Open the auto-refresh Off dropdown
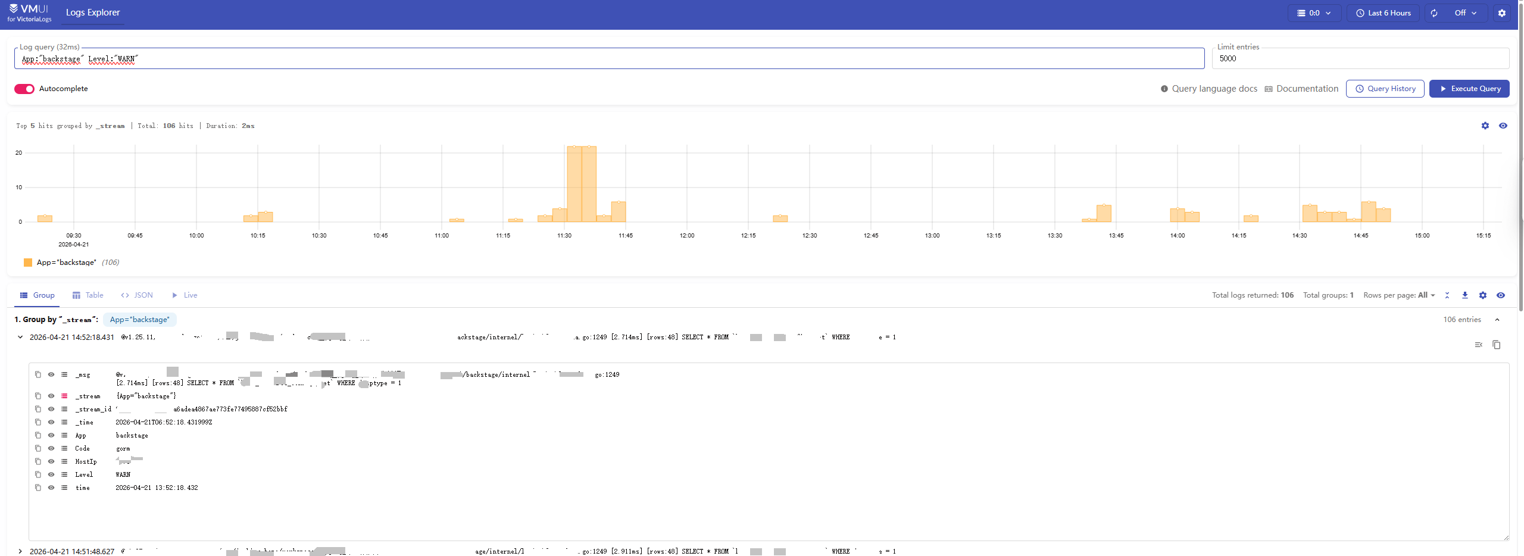The height and width of the screenshot is (556, 1524). pos(1465,13)
